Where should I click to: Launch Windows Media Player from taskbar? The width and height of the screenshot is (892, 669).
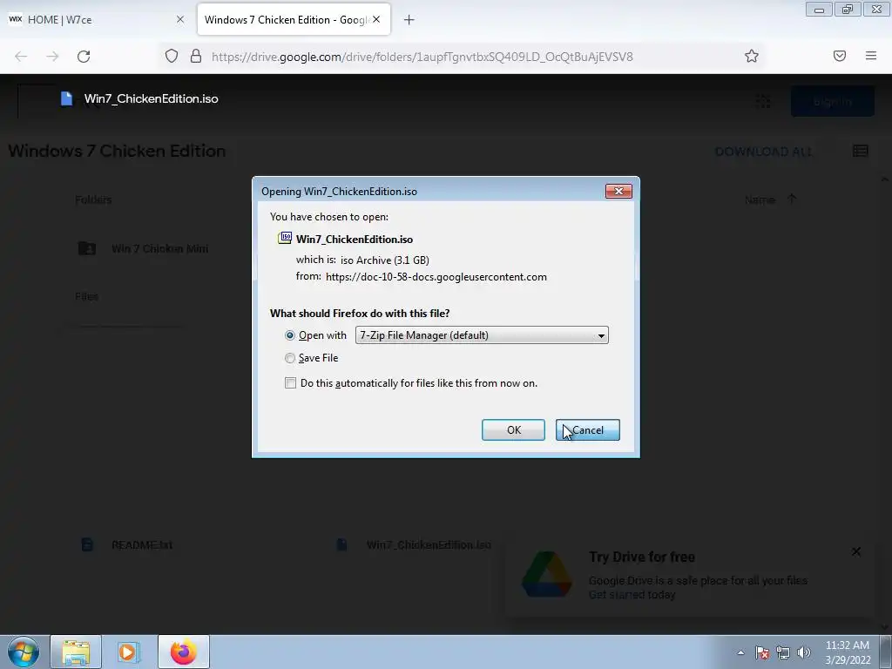[x=129, y=652]
